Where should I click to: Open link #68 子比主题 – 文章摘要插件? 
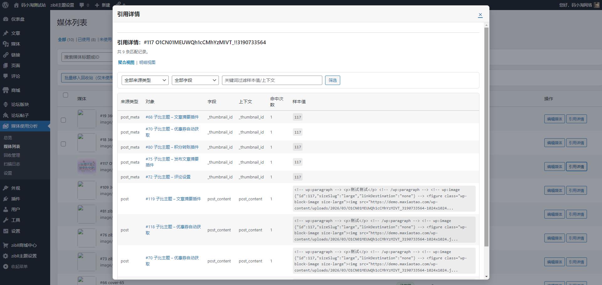click(172, 117)
